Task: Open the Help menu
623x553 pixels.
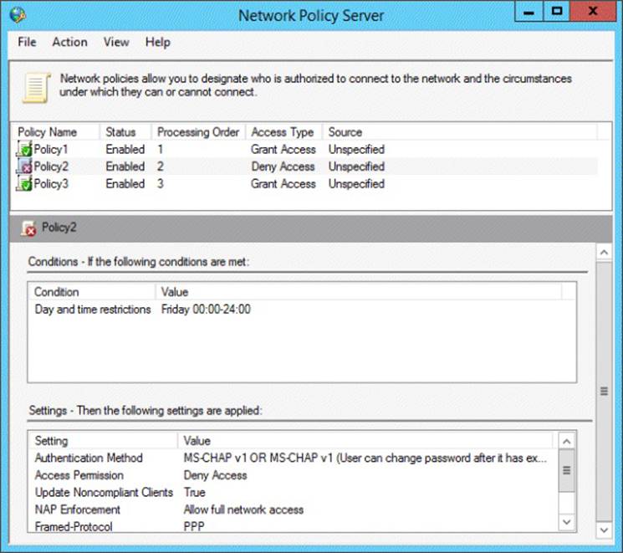Action: point(157,42)
